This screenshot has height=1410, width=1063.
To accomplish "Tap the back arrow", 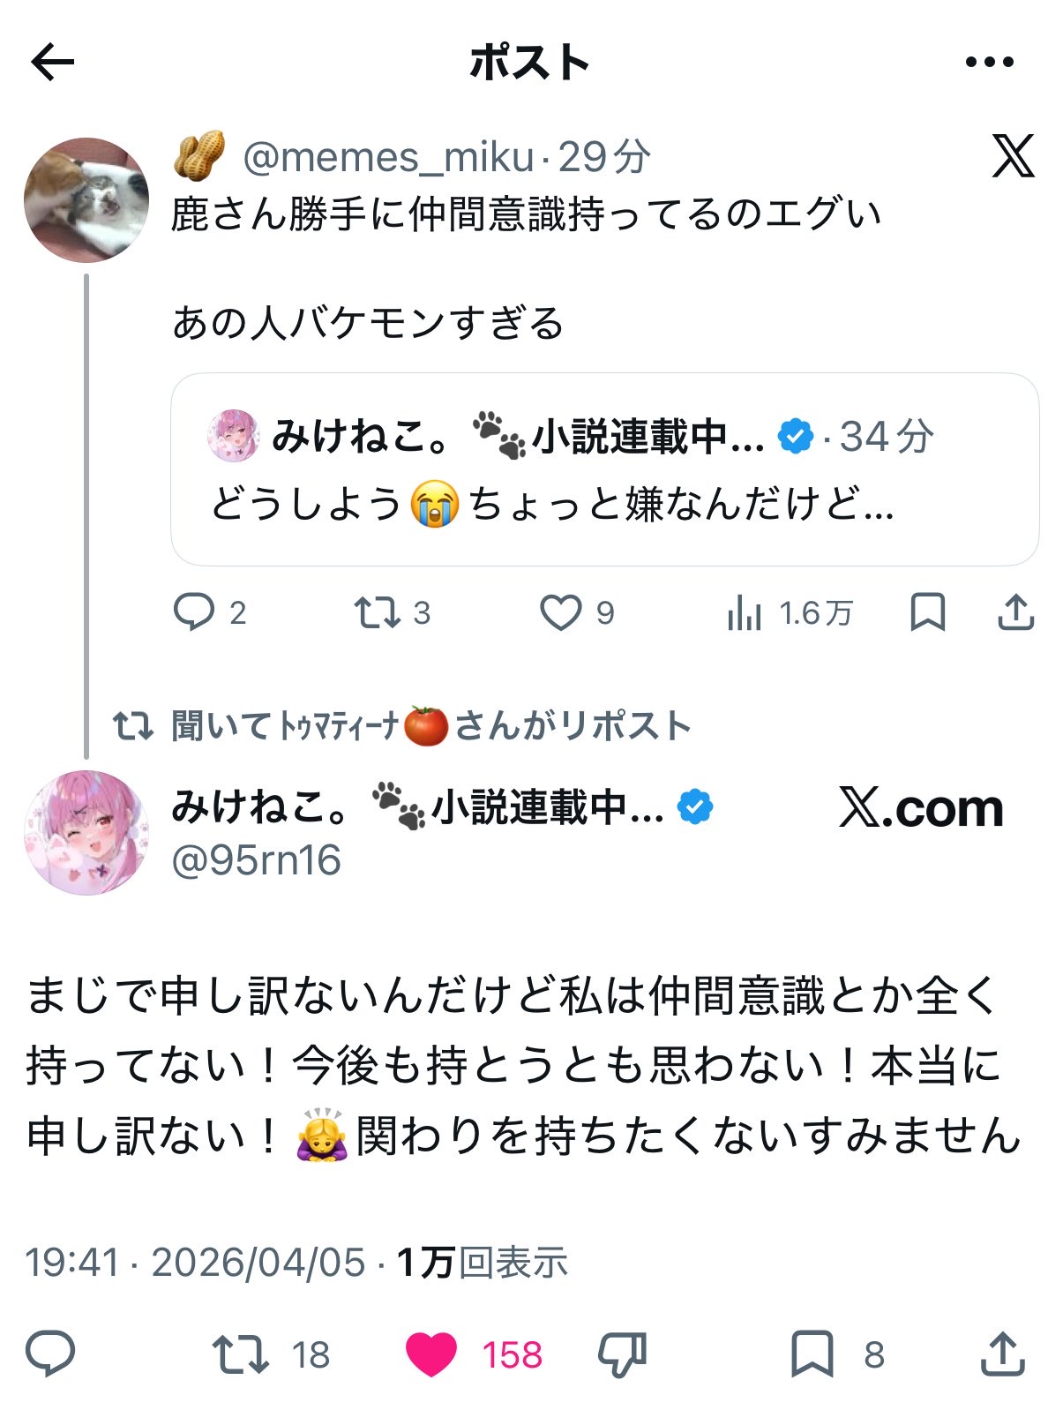I will click(53, 63).
